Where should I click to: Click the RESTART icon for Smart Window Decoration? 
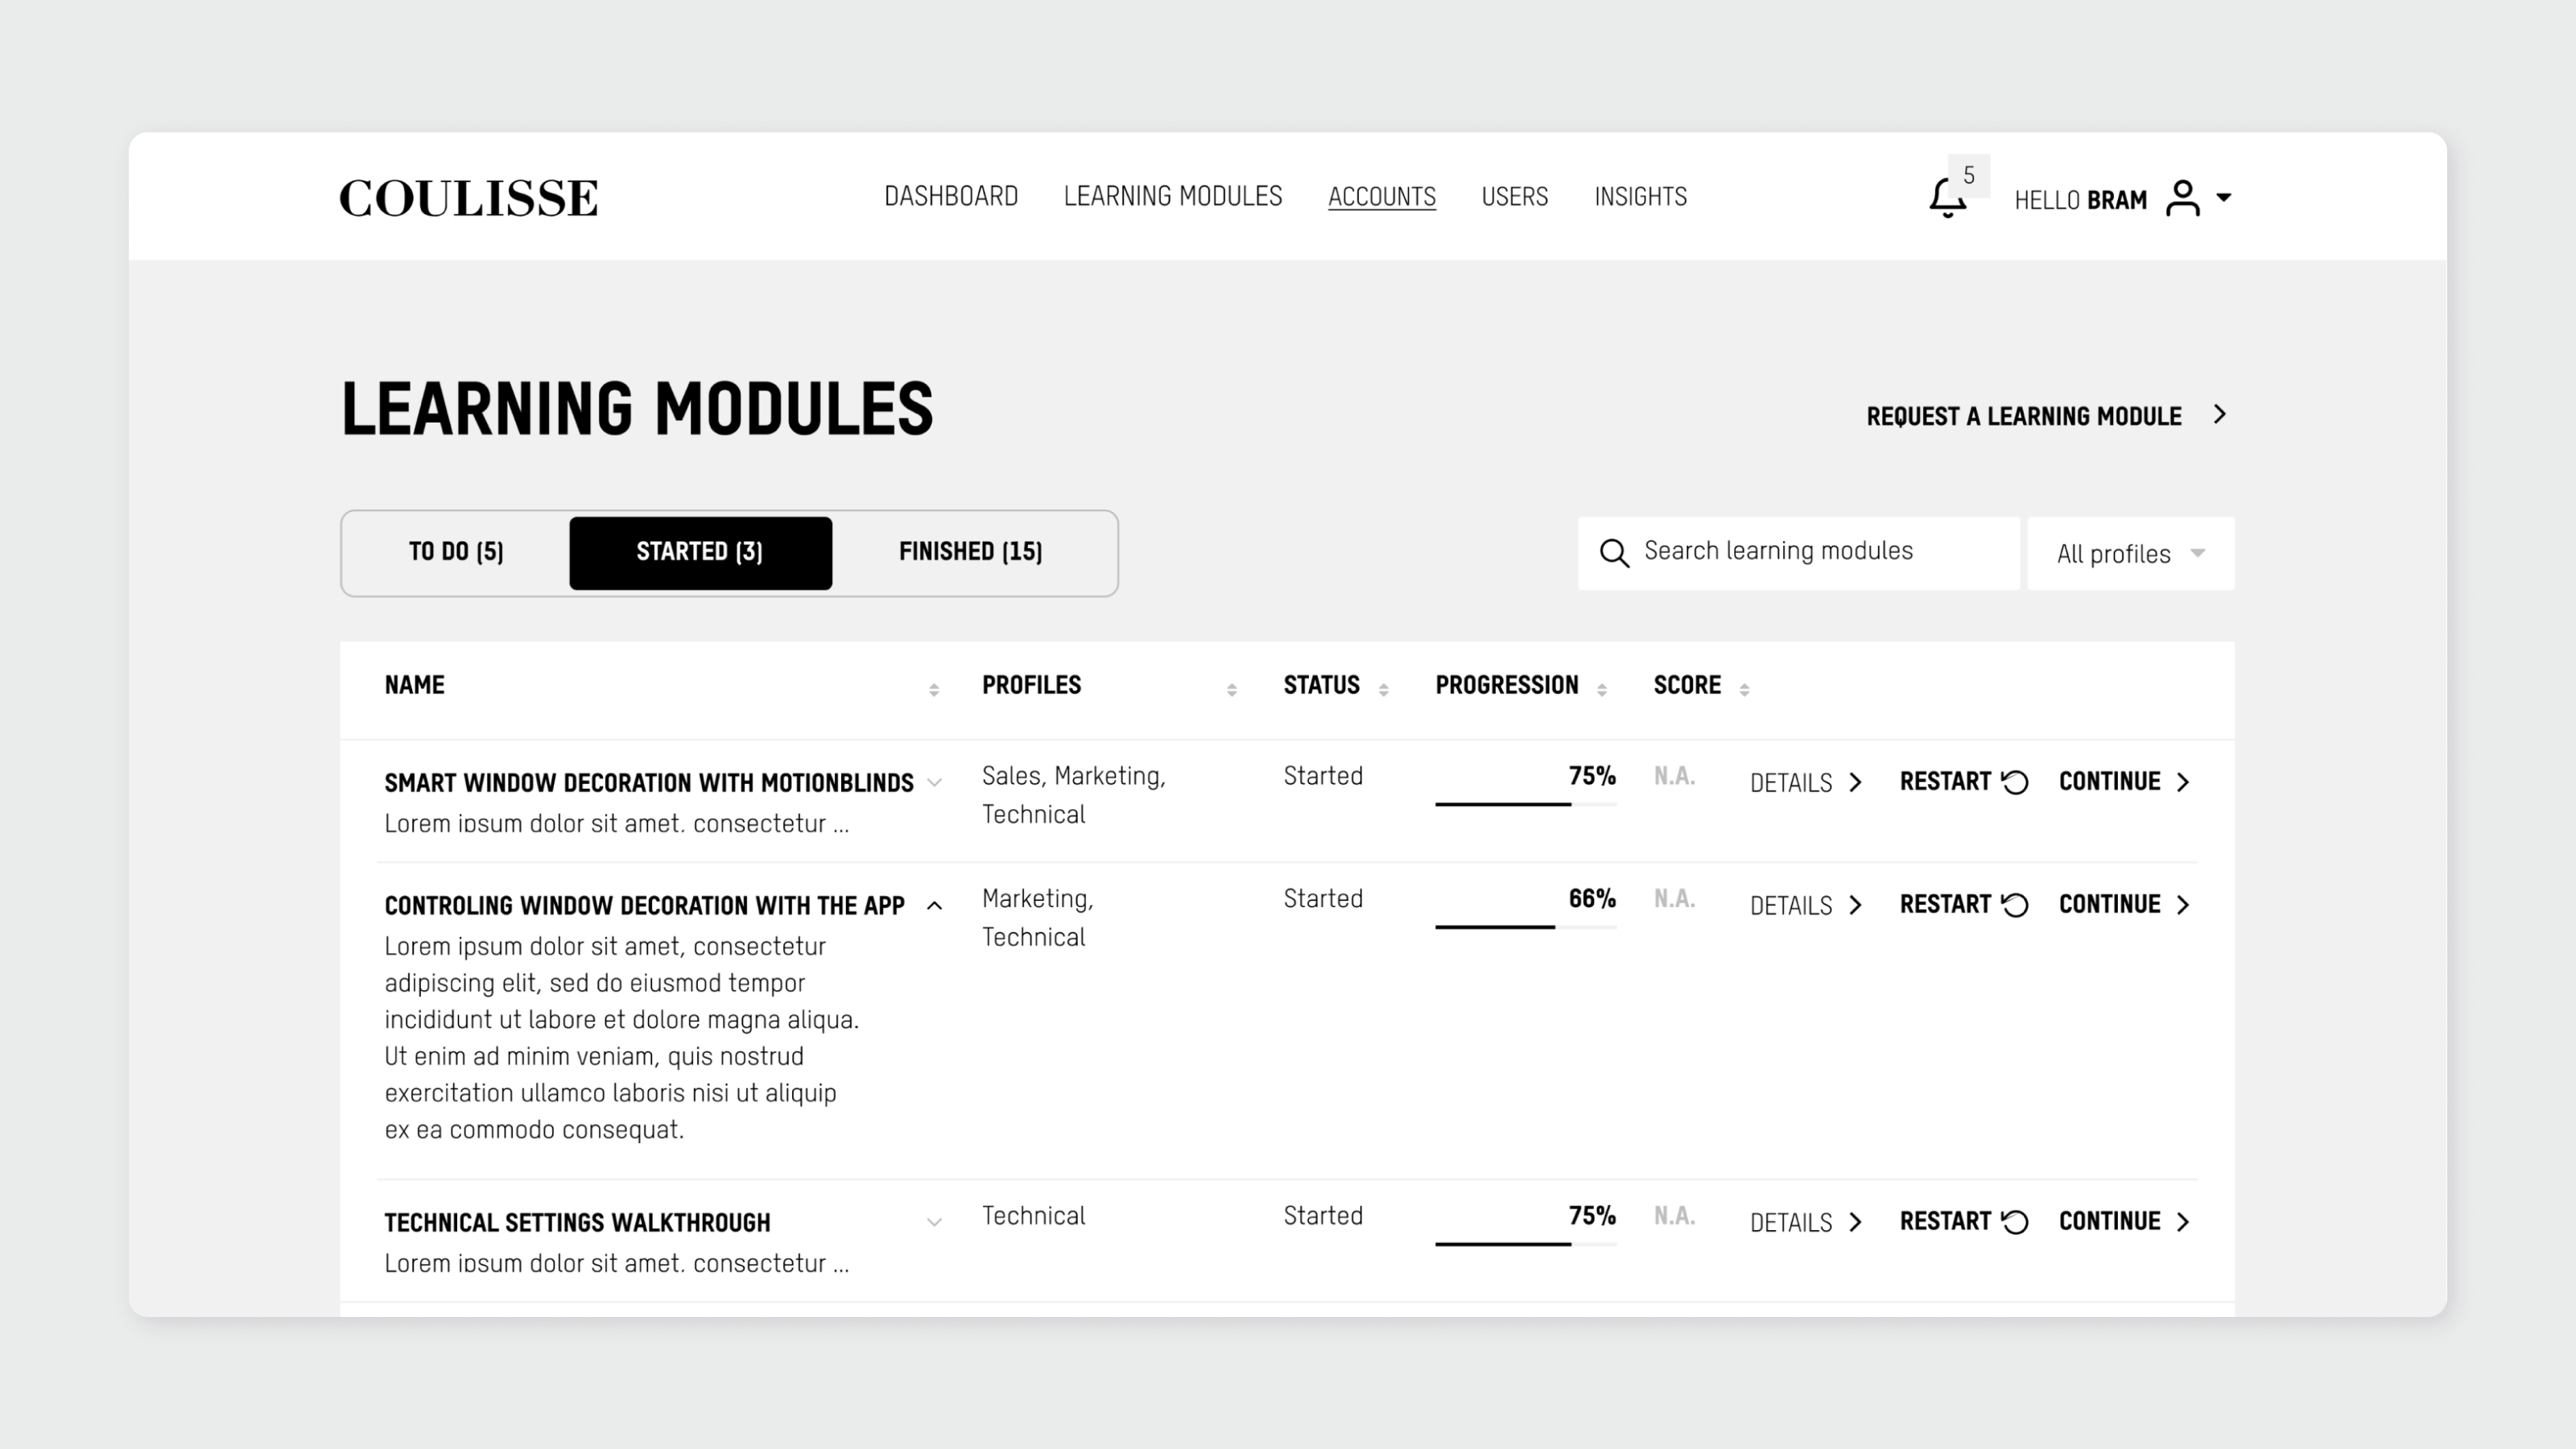2015,782
